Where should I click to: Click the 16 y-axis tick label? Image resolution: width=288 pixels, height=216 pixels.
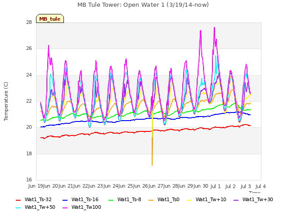pyautogui.click(x=29, y=180)
